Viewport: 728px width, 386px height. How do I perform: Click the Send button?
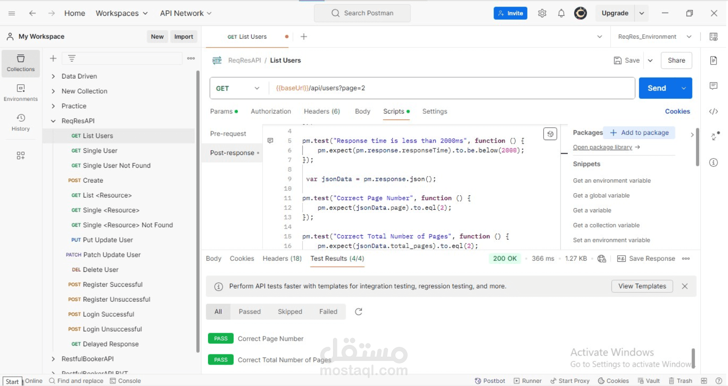(657, 88)
